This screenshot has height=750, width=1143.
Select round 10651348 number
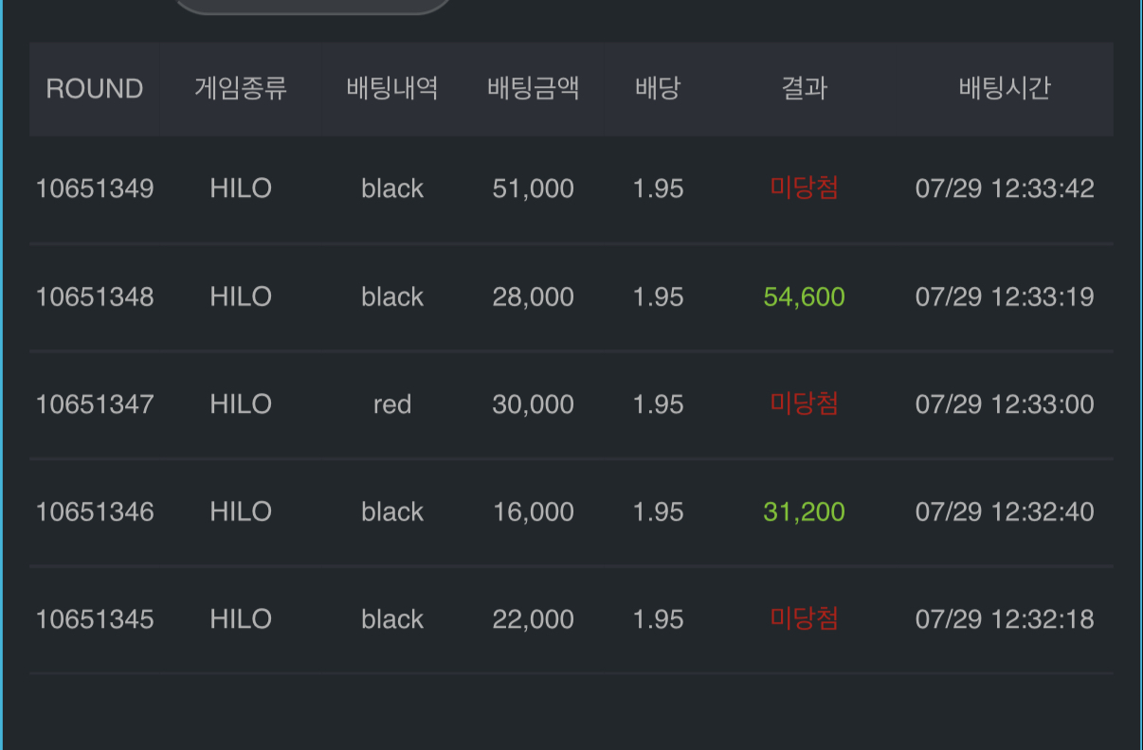tap(95, 297)
